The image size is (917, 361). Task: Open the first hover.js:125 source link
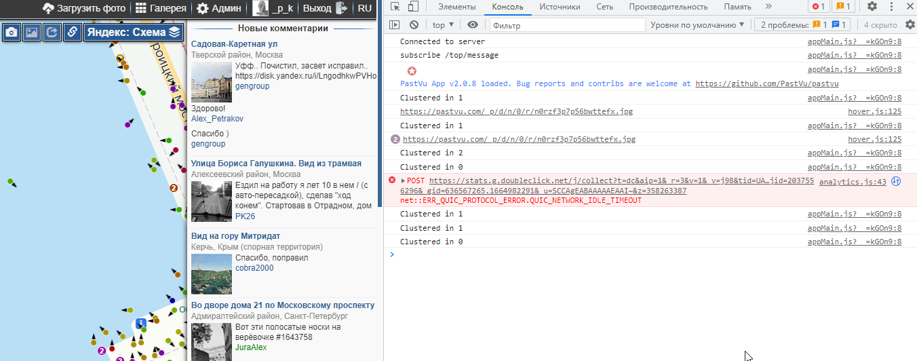click(875, 111)
